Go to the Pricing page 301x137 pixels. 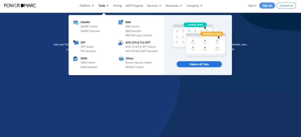tap(117, 6)
